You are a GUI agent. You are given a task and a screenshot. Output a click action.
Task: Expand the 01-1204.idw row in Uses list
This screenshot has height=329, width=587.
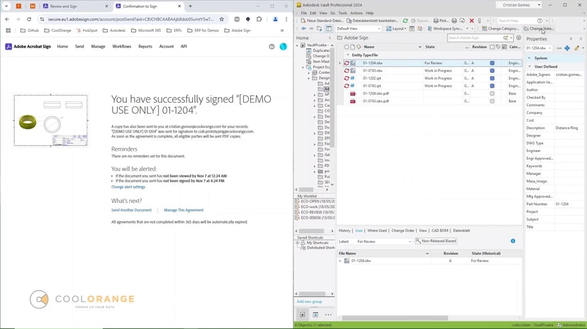point(340,260)
